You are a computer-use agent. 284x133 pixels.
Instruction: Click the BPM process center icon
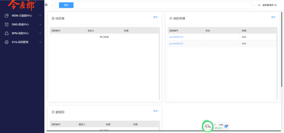6,33
